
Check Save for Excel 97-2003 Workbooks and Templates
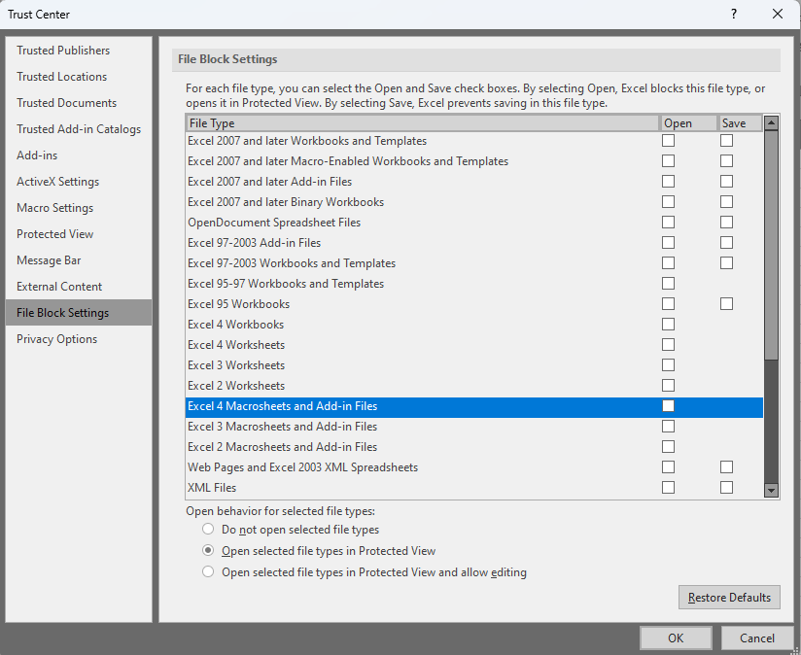tap(726, 263)
